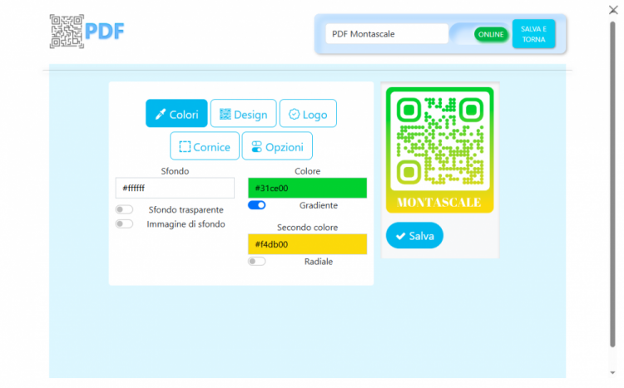Disable the Gradiente toggle
This screenshot has width=624, height=388.
click(257, 205)
